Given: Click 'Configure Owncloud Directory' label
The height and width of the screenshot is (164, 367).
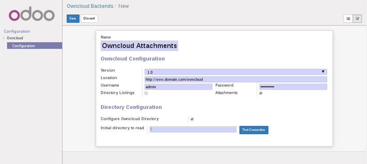Looking at the screenshot, I should 130,119.
